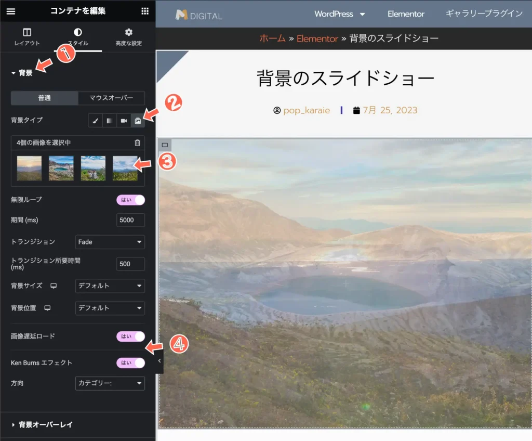
Task: Disable the 画像遅延ロード toggle
Action: (130, 336)
